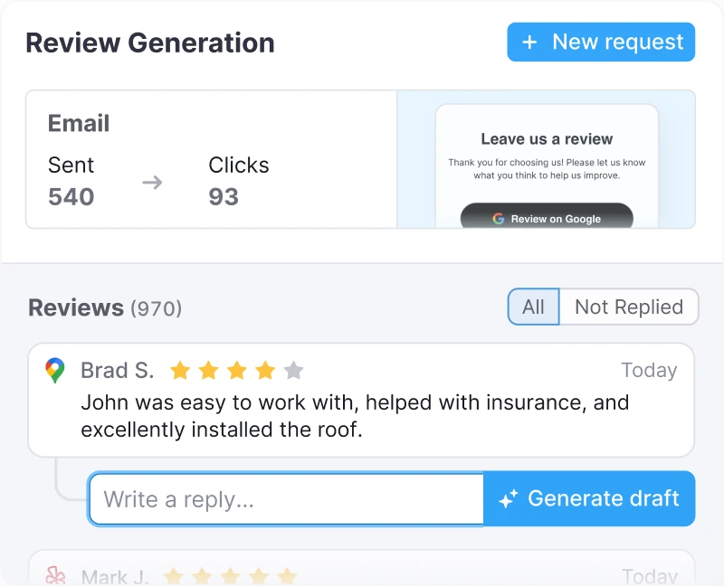The image size is (724, 586).
Task: Click the plus icon in New request
Action: [530, 43]
